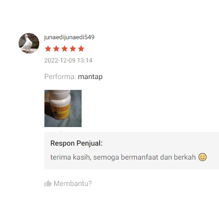
Task: Open the junaedijunaedi549 username
Action: (69, 37)
